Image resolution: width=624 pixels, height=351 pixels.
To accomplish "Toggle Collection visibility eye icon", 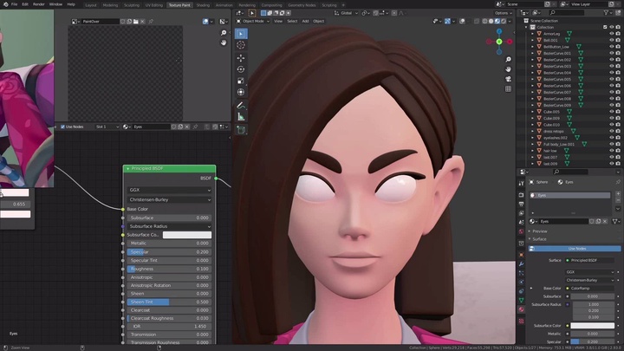I will (x=612, y=27).
